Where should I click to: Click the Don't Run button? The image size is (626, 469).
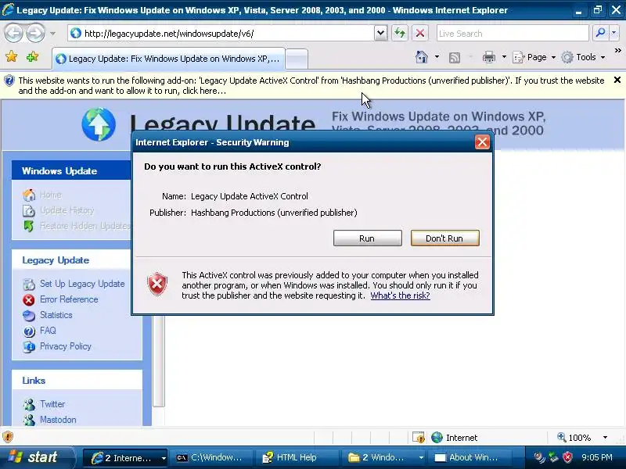tap(444, 238)
